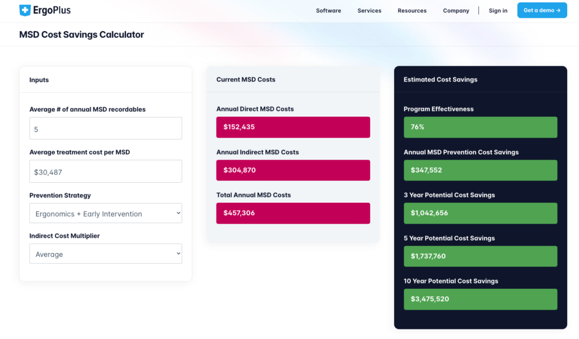The width and height of the screenshot is (579, 339).
Task: Click the 5 Year Potential Savings value
Action: 480,256
